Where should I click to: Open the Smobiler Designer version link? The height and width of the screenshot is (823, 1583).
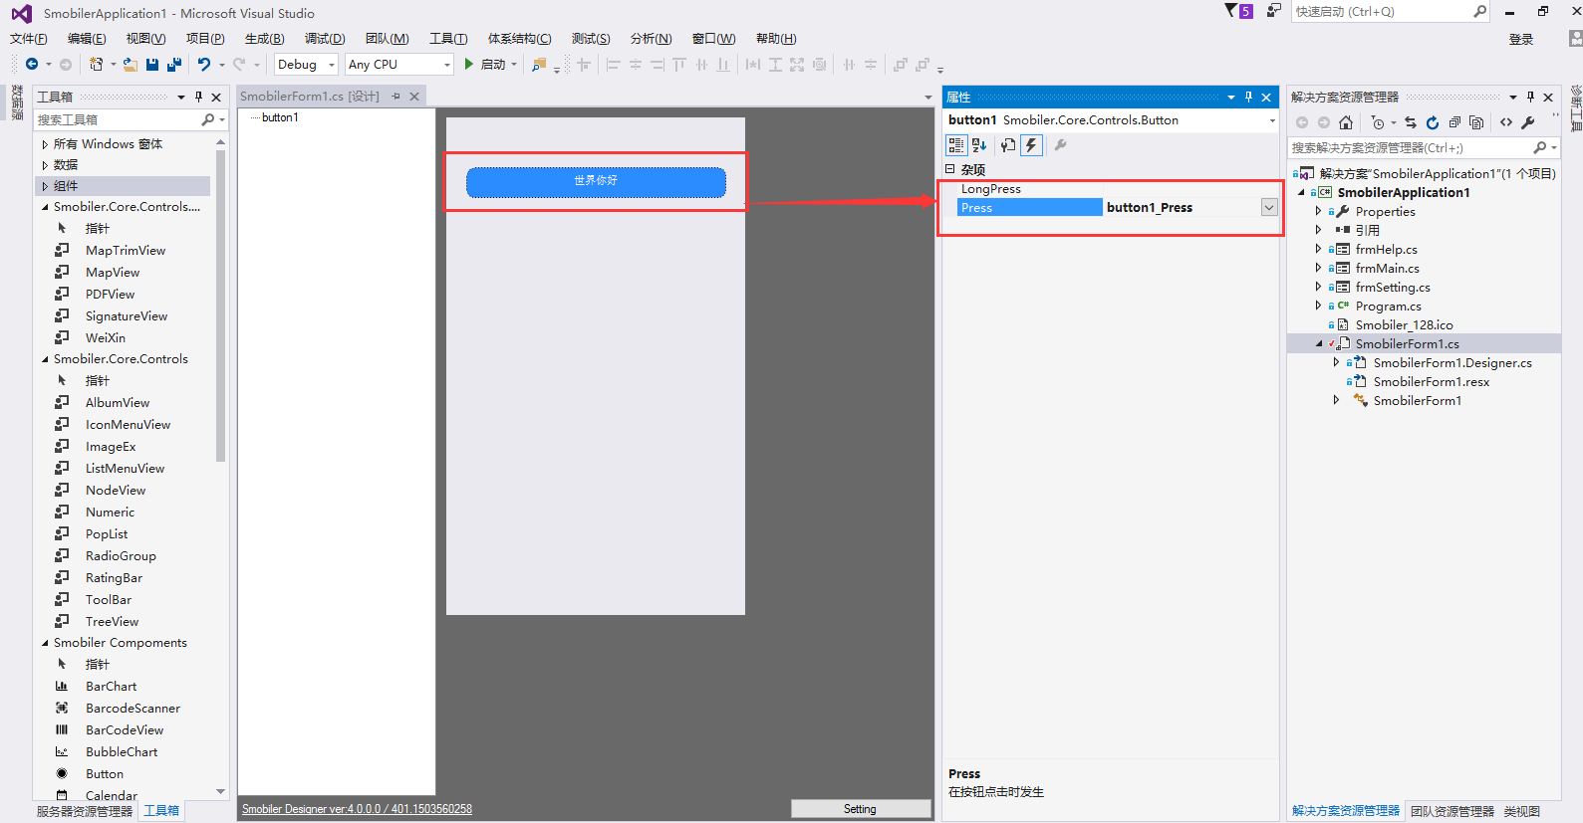pos(357,809)
